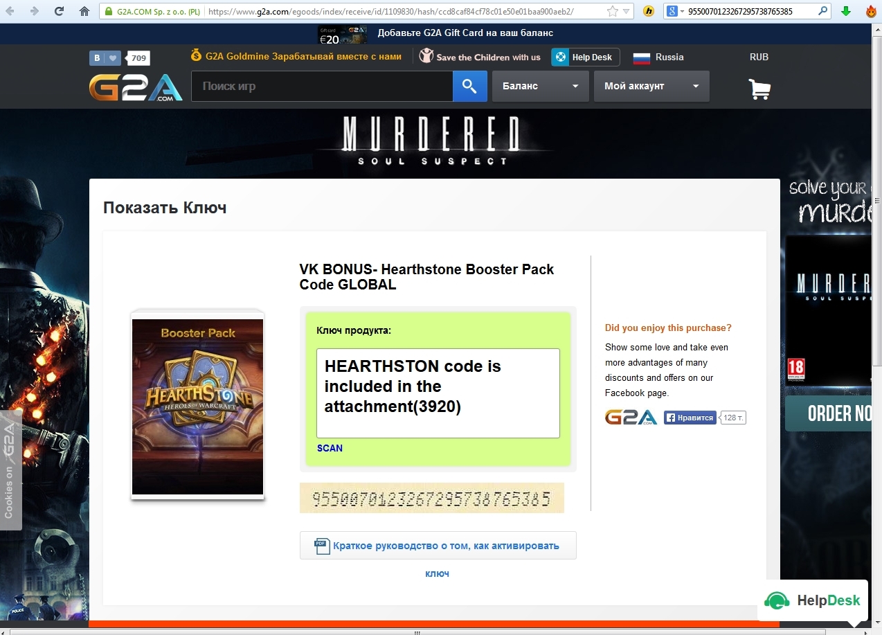Open the SCAN link
The height and width of the screenshot is (635, 882).
(x=330, y=448)
